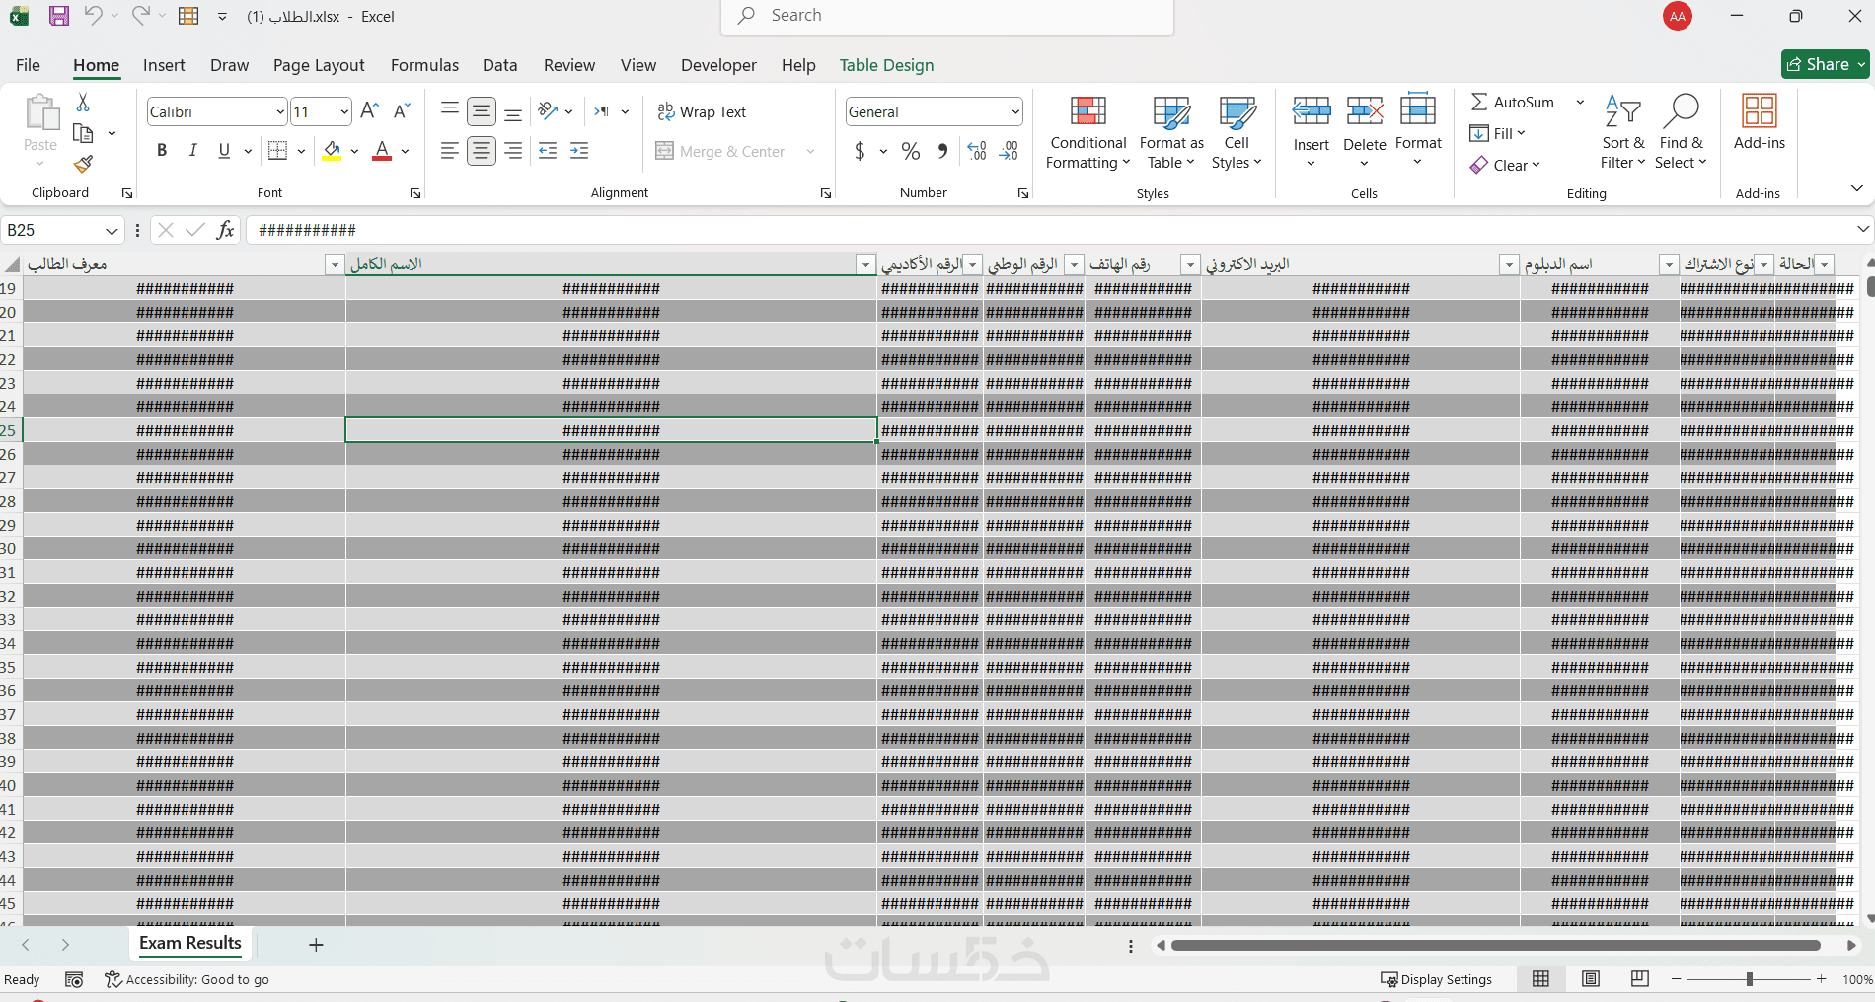Viewport: 1875px width, 1002px height.
Task: Switch to the Data tab
Action: [499, 65]
